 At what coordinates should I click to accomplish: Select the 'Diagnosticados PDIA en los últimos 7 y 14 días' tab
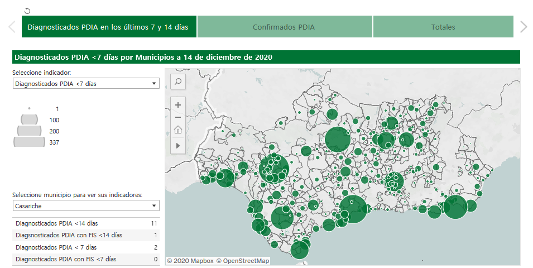coord(108,27)
